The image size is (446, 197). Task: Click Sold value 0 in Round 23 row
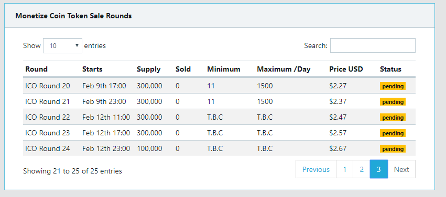click(178, 133)
